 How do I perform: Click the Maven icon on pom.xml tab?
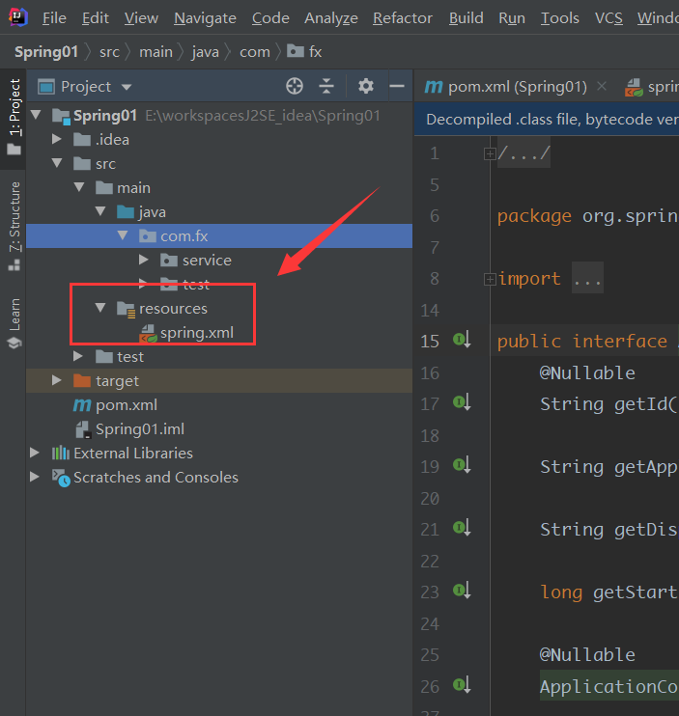tap(433, 86)
